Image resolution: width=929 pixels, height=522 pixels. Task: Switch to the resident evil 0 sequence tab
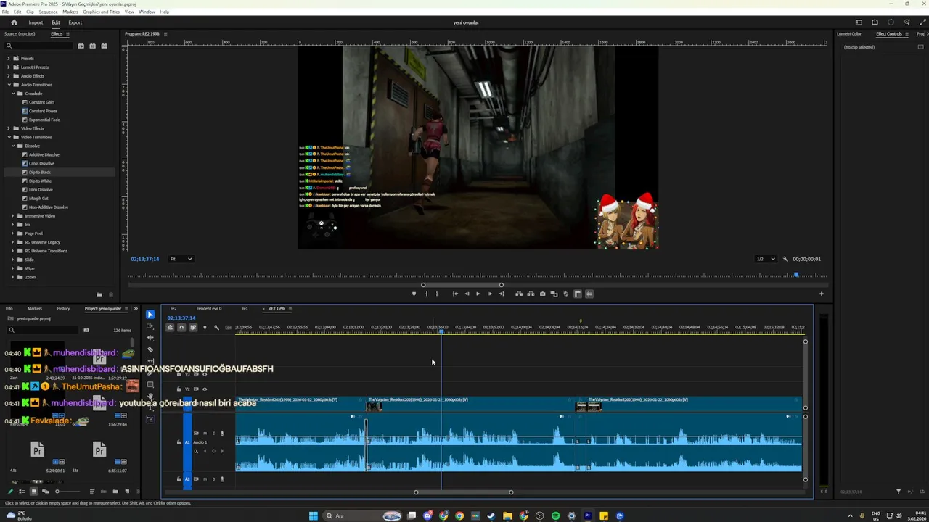pyautogui.click(x=209, y=309)
